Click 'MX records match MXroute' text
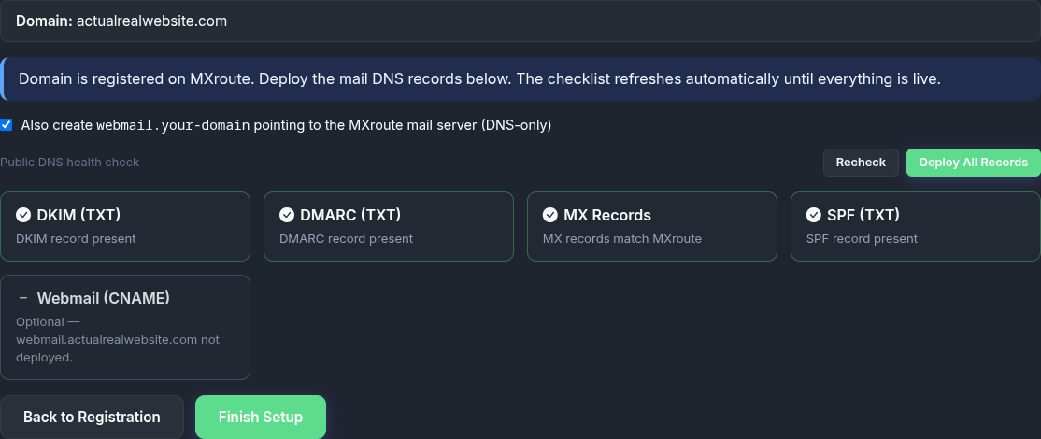The image size is (1041, 439). pos(622,239)
